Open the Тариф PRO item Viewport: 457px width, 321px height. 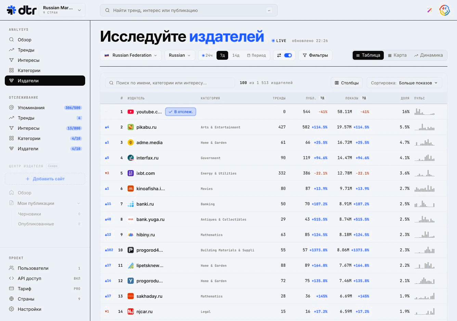(45, 289)
